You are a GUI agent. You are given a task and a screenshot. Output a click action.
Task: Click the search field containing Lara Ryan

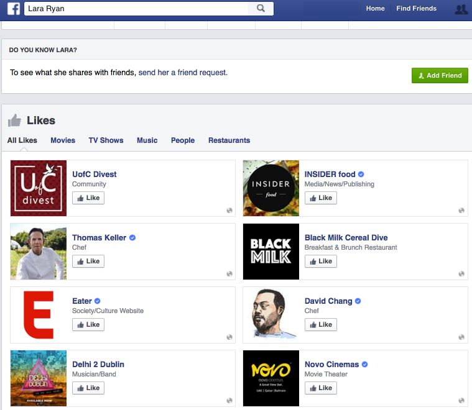tap(136, 9)
